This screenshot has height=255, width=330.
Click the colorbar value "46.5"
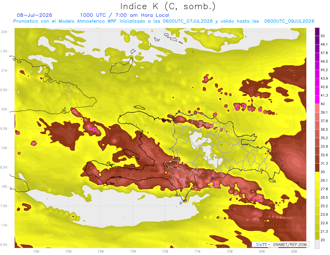coord(324,62)
